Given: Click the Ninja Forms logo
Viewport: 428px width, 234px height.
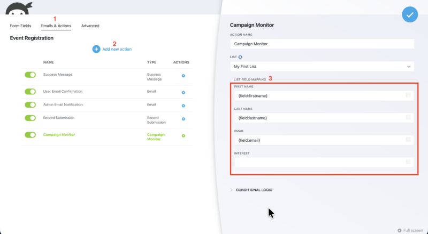Looking at the screenshot, I should pyautogui.click(x=19, y=9).
